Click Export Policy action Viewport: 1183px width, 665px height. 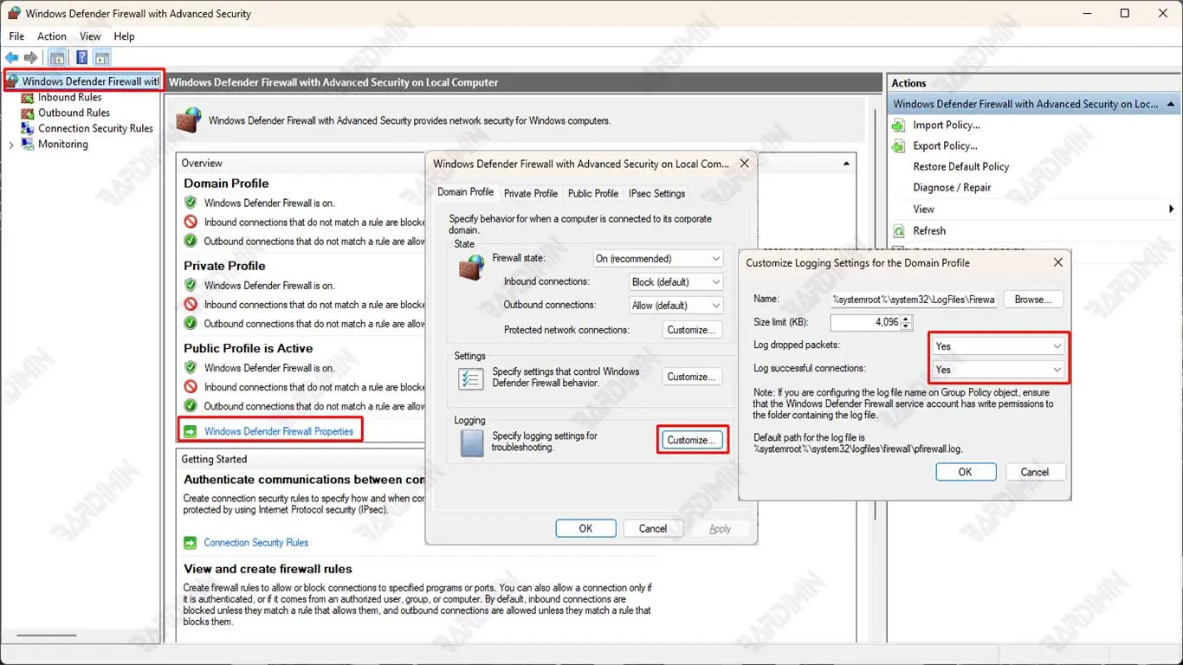click(945, 145)
